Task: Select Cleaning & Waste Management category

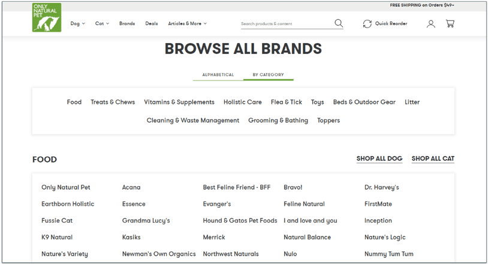Action: [x=192, y=121]
